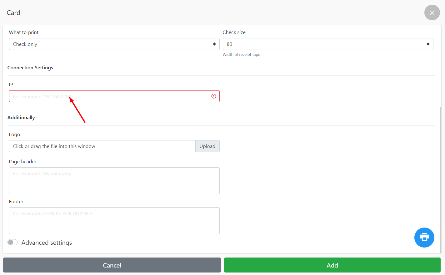445x275 pixels.
Task: Click inside the Page header text area
Action: tap(114, 181)
